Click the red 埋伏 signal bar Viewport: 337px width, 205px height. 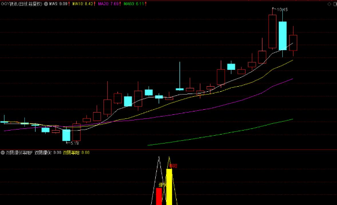point(159,196)
